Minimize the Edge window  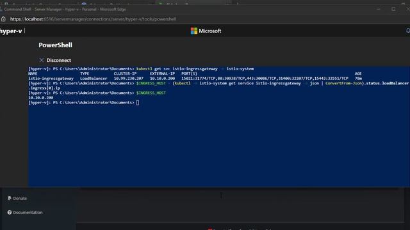(379, 9)
